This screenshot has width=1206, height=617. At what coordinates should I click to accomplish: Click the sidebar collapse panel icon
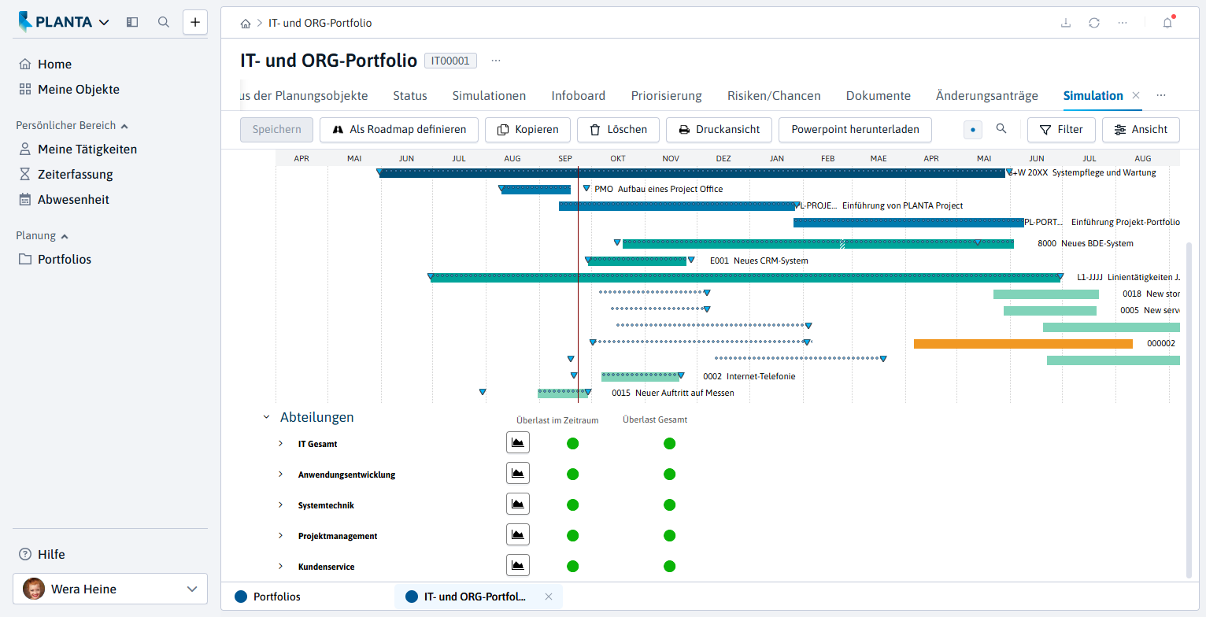(x=132, y=22)
